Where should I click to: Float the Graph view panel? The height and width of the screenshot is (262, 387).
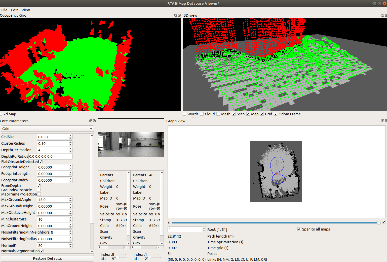pos(382,121)
